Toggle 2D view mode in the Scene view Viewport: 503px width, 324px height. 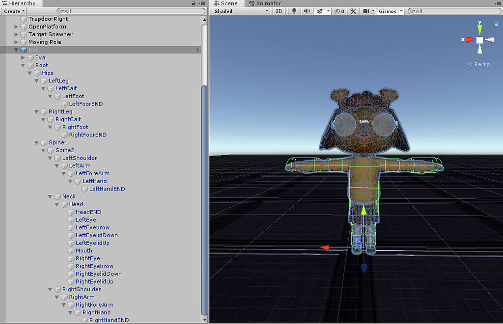tap(279, 11)
